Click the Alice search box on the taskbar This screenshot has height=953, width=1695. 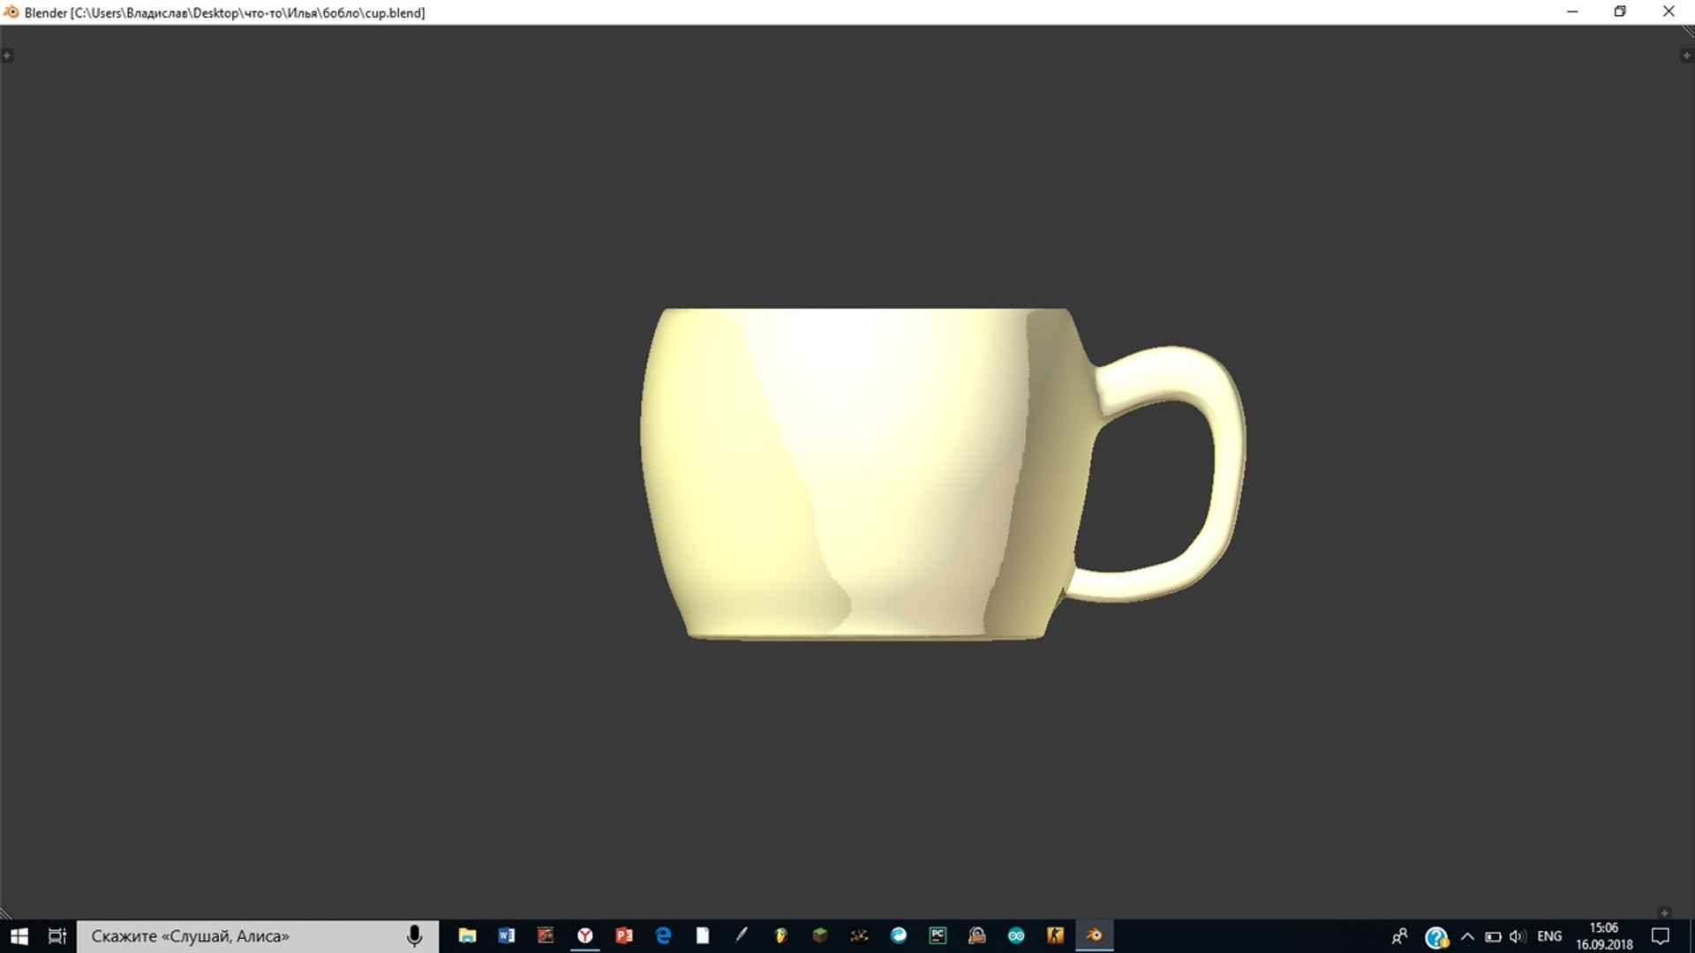point(258,936)
